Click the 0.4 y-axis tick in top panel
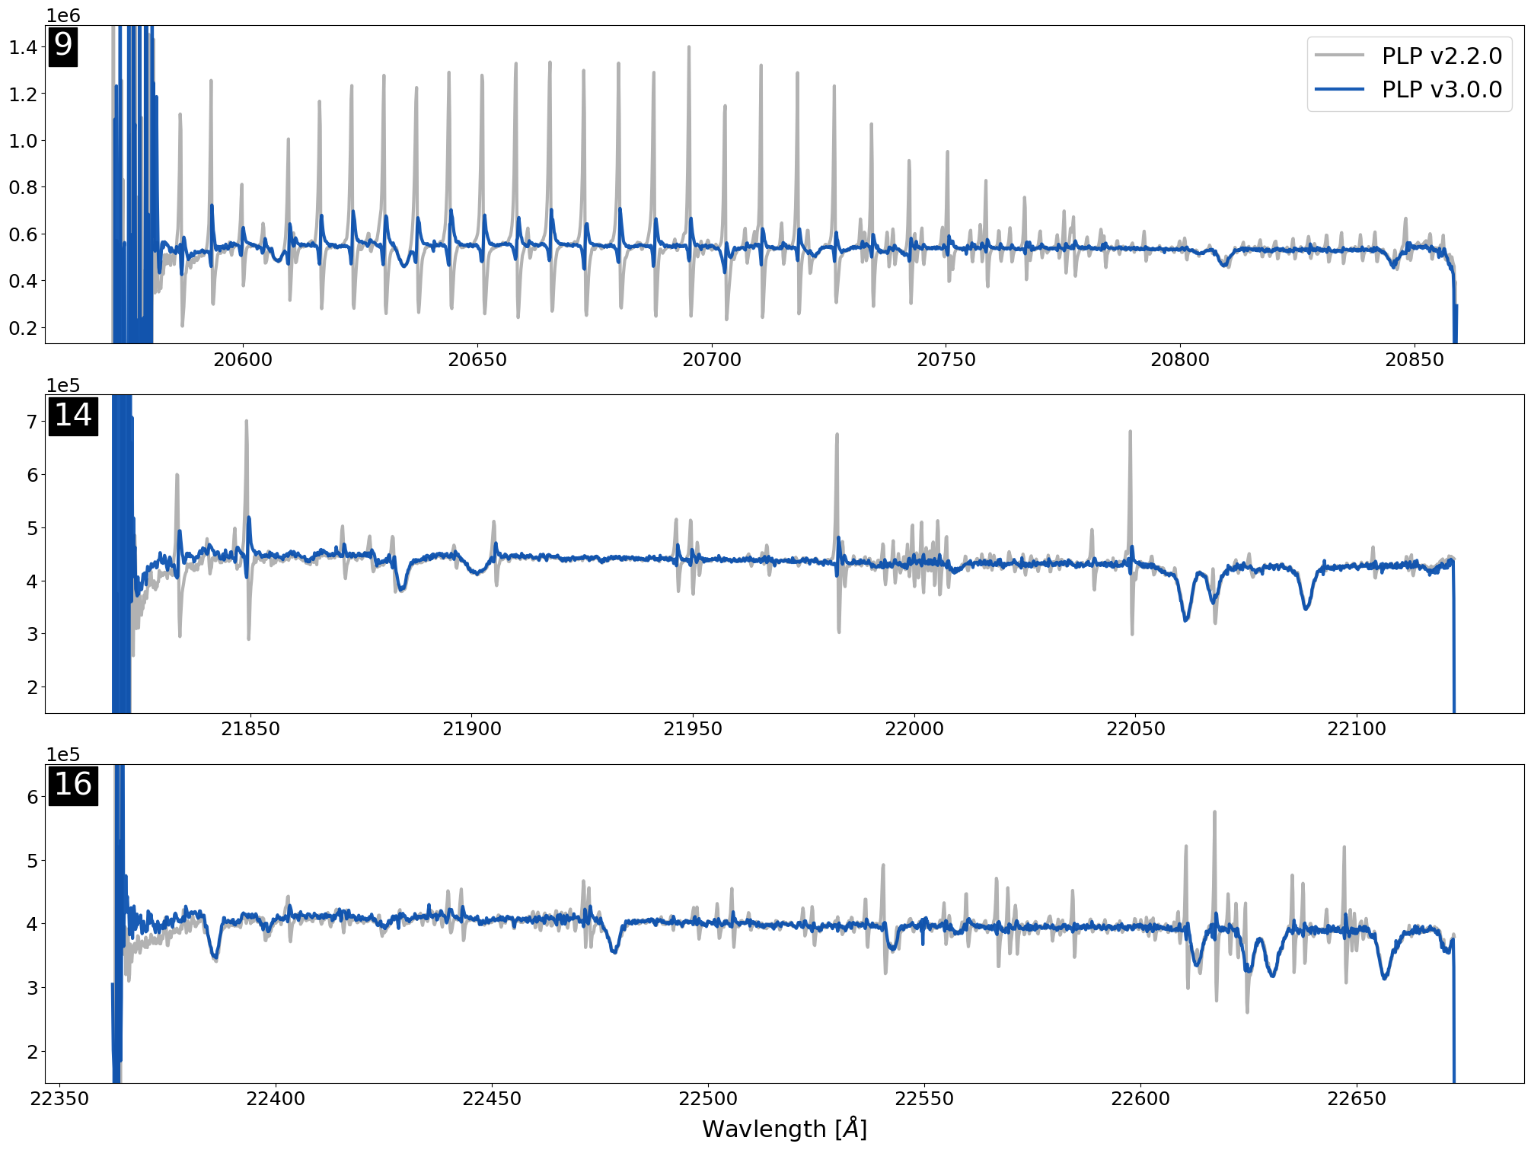The image size is (1531, 1150). pos(23,281)
